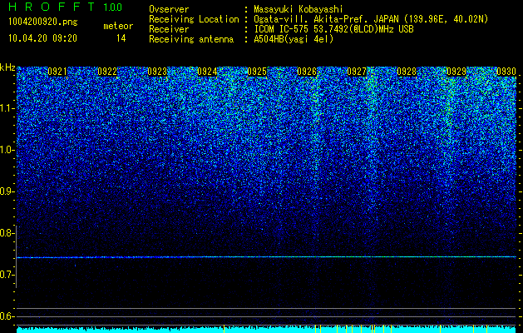Click the kHz axis unit label
Screen dimensions: 523x333
click(x=7, y=67)
